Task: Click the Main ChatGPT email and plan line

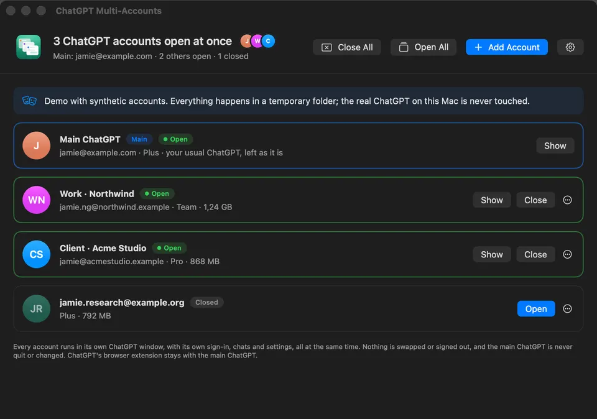Action: pyautogui.click(x=171, y=152)
